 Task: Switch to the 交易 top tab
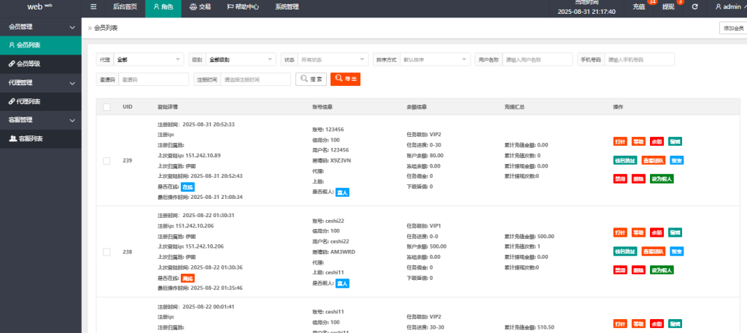(200, 7)
